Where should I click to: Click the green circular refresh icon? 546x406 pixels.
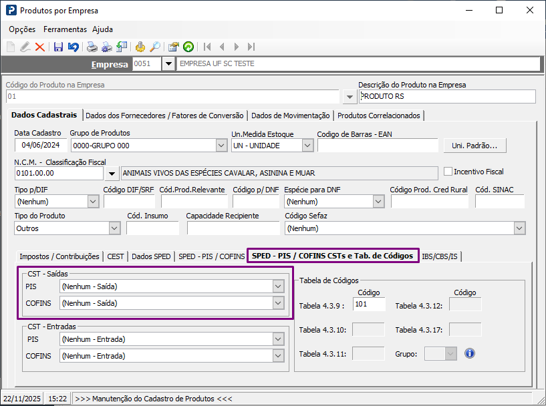[x=188, y=47]
